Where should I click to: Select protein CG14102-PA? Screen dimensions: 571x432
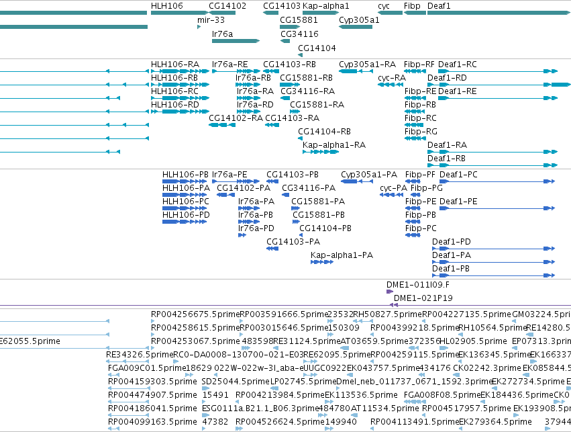click(244, 188)
